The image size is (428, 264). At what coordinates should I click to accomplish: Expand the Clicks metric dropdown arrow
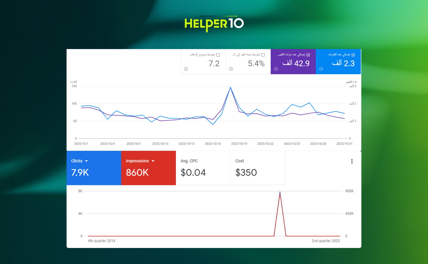click(86, 161)
